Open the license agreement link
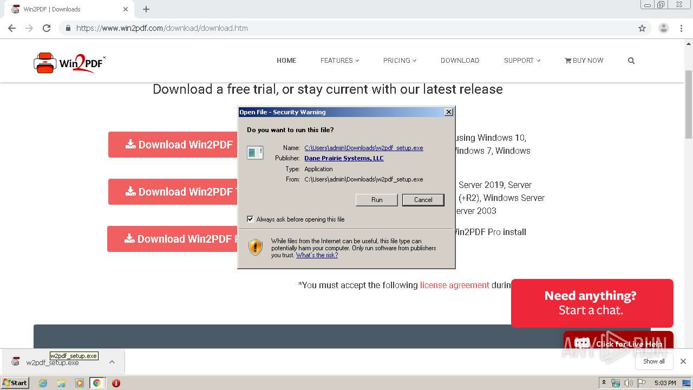Viewport: 693px width, 390px height. click(454, 285)
